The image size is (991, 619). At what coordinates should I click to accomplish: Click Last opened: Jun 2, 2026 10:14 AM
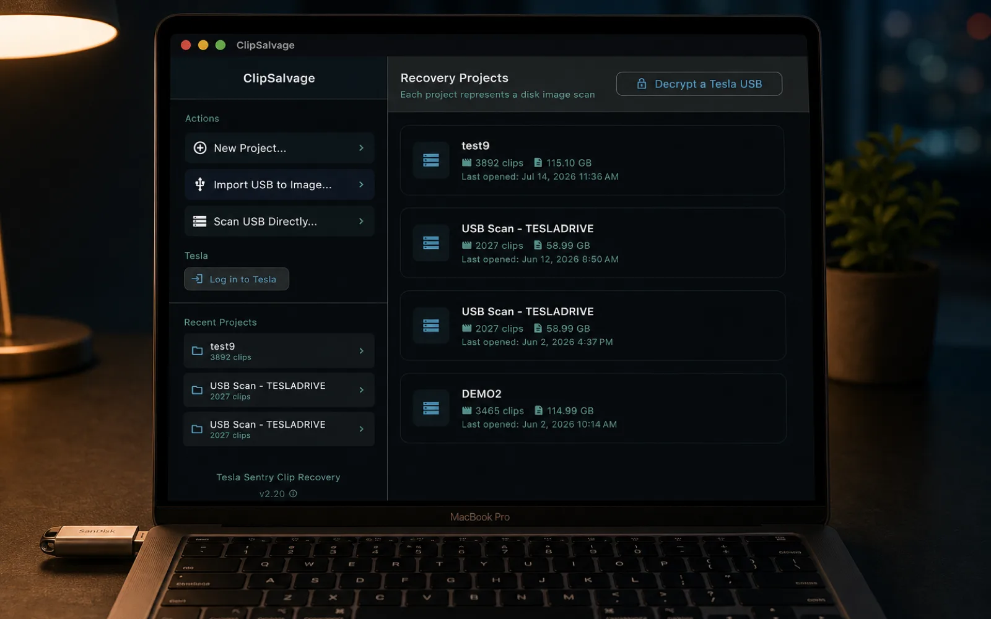point(539,425)
